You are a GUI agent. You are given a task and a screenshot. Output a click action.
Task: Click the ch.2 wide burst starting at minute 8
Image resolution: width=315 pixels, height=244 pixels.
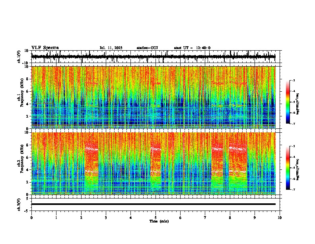[x=238, y=163]
